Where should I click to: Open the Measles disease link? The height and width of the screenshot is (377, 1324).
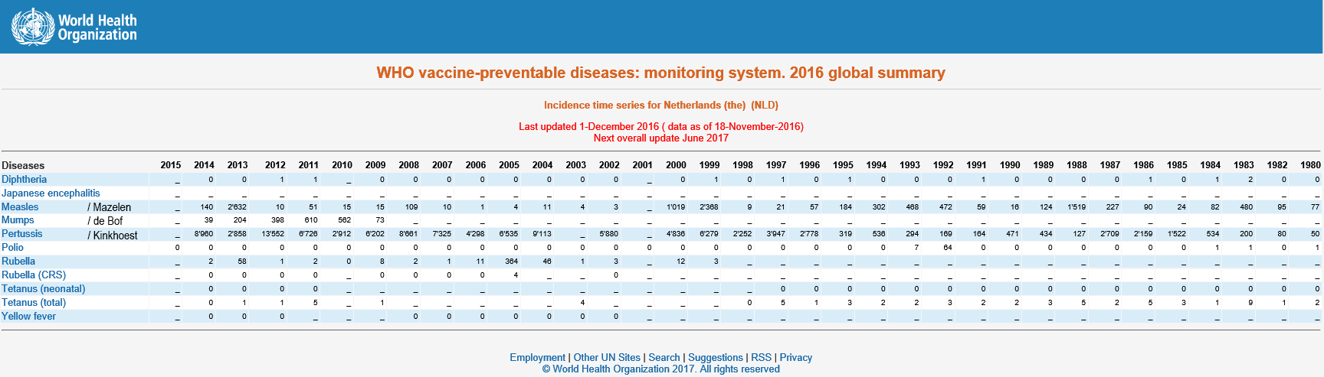[x=20, y=207]
